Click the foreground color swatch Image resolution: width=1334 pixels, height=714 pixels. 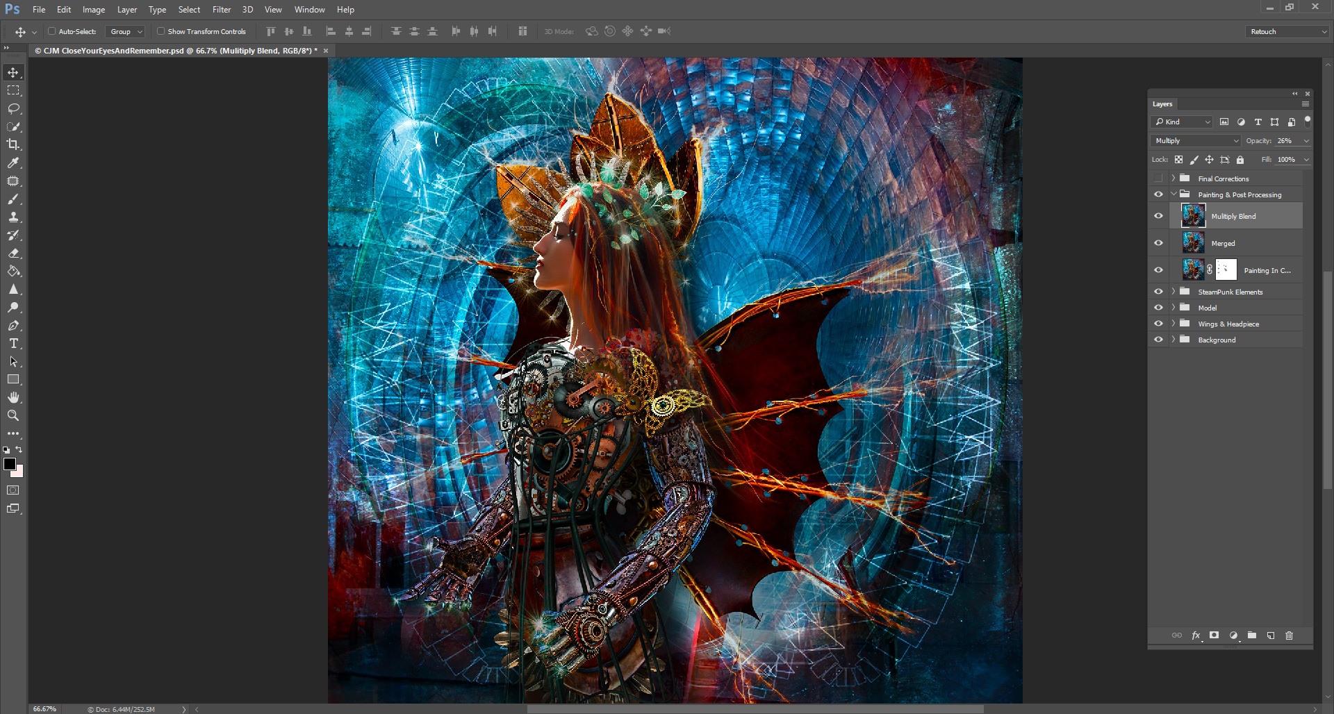point(9,464)
